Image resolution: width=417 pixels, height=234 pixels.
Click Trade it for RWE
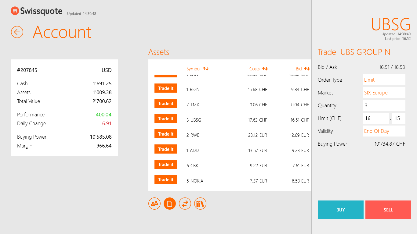pos(165,134)
